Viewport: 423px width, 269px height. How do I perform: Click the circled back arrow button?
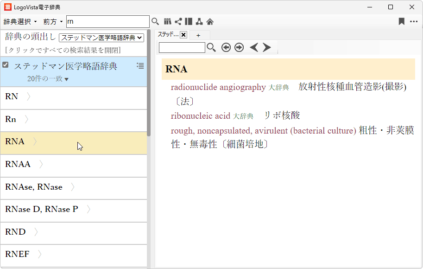pyautogui.click(x=226, y=47)
